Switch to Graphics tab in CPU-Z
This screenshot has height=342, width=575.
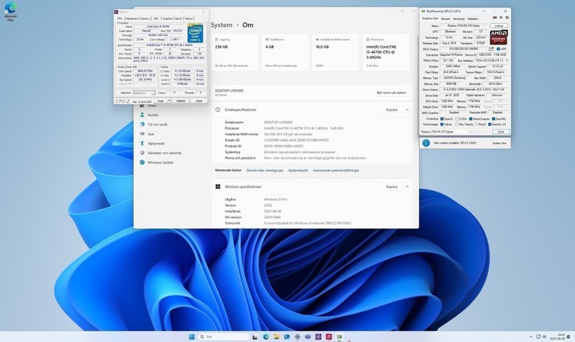click(x=167, y=19)
